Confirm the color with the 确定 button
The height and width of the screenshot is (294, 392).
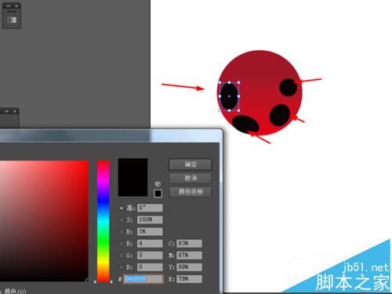coord(191,165)
